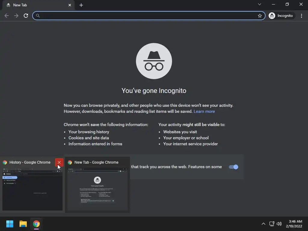Minimize the Chrome window

point(273,4)
